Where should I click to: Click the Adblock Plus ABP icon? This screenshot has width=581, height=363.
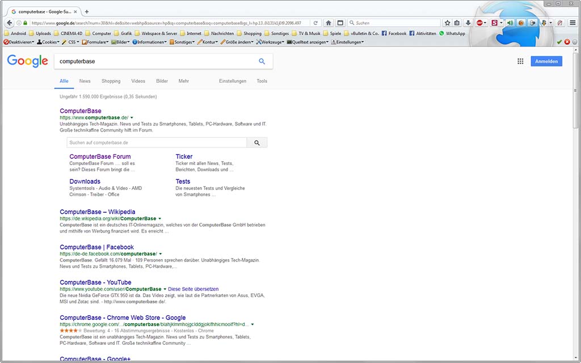click(x=479, y=23)
